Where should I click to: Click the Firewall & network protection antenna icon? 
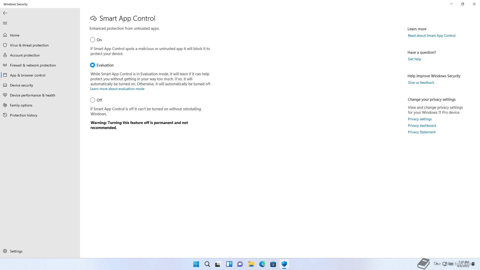tap(5, 65)
